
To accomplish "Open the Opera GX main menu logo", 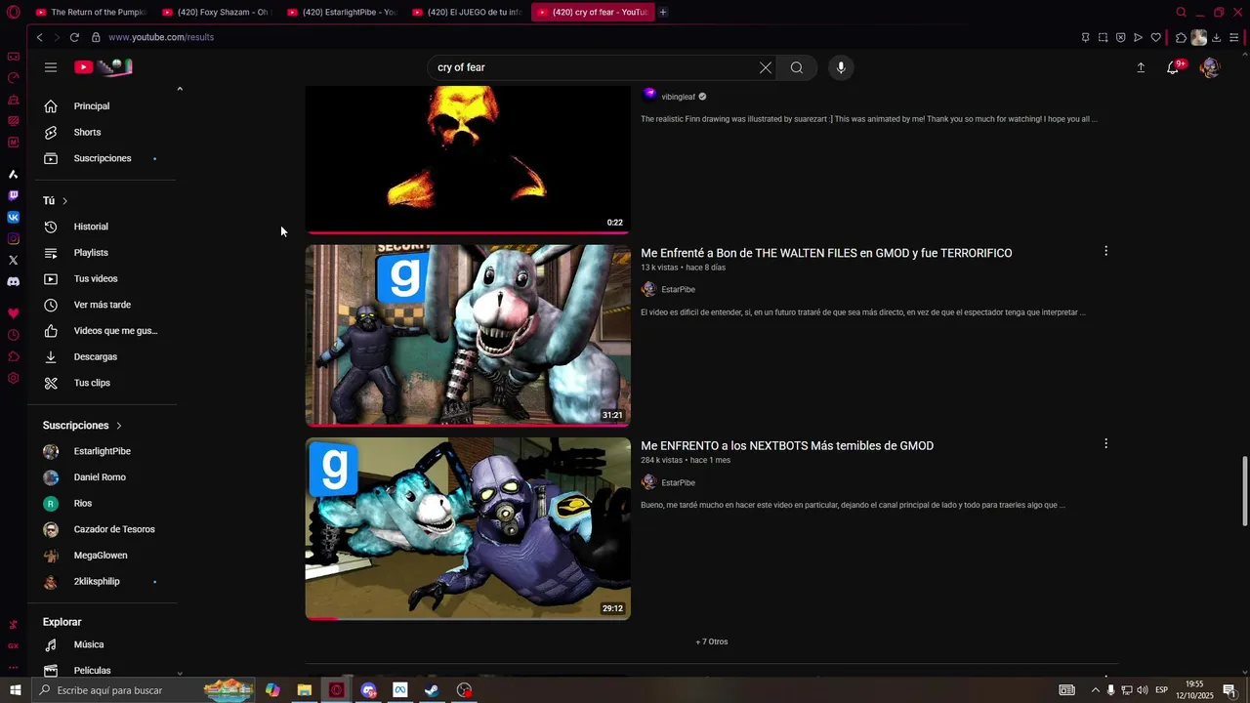I will tap(14, 12).
